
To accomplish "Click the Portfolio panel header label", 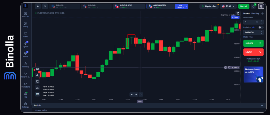I will (x=37, y=105).
